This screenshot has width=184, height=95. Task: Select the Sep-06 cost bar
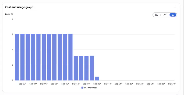click(44, 57)
